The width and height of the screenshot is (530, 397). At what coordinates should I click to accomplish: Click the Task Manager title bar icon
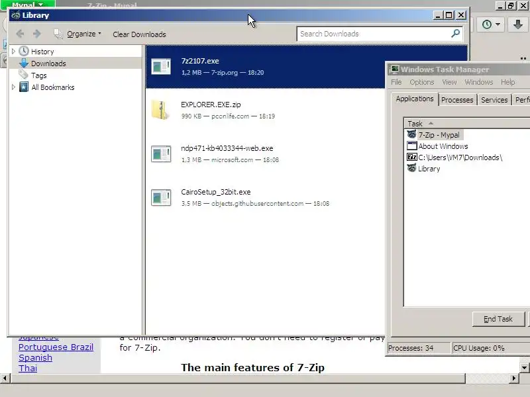tap(394, 69)
